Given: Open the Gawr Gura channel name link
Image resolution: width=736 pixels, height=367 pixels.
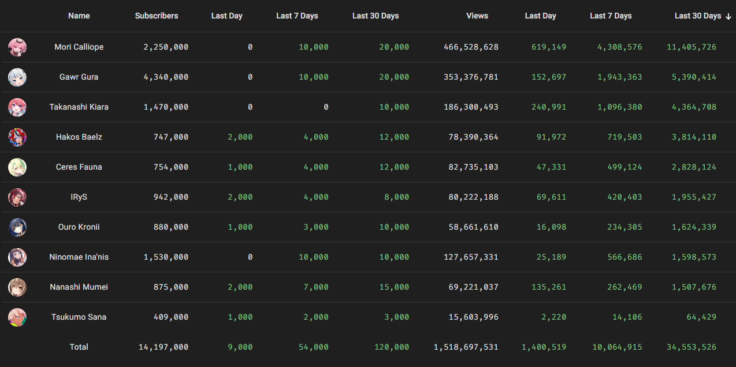Looking at the screenshot, I should click(x=79, y=77).
